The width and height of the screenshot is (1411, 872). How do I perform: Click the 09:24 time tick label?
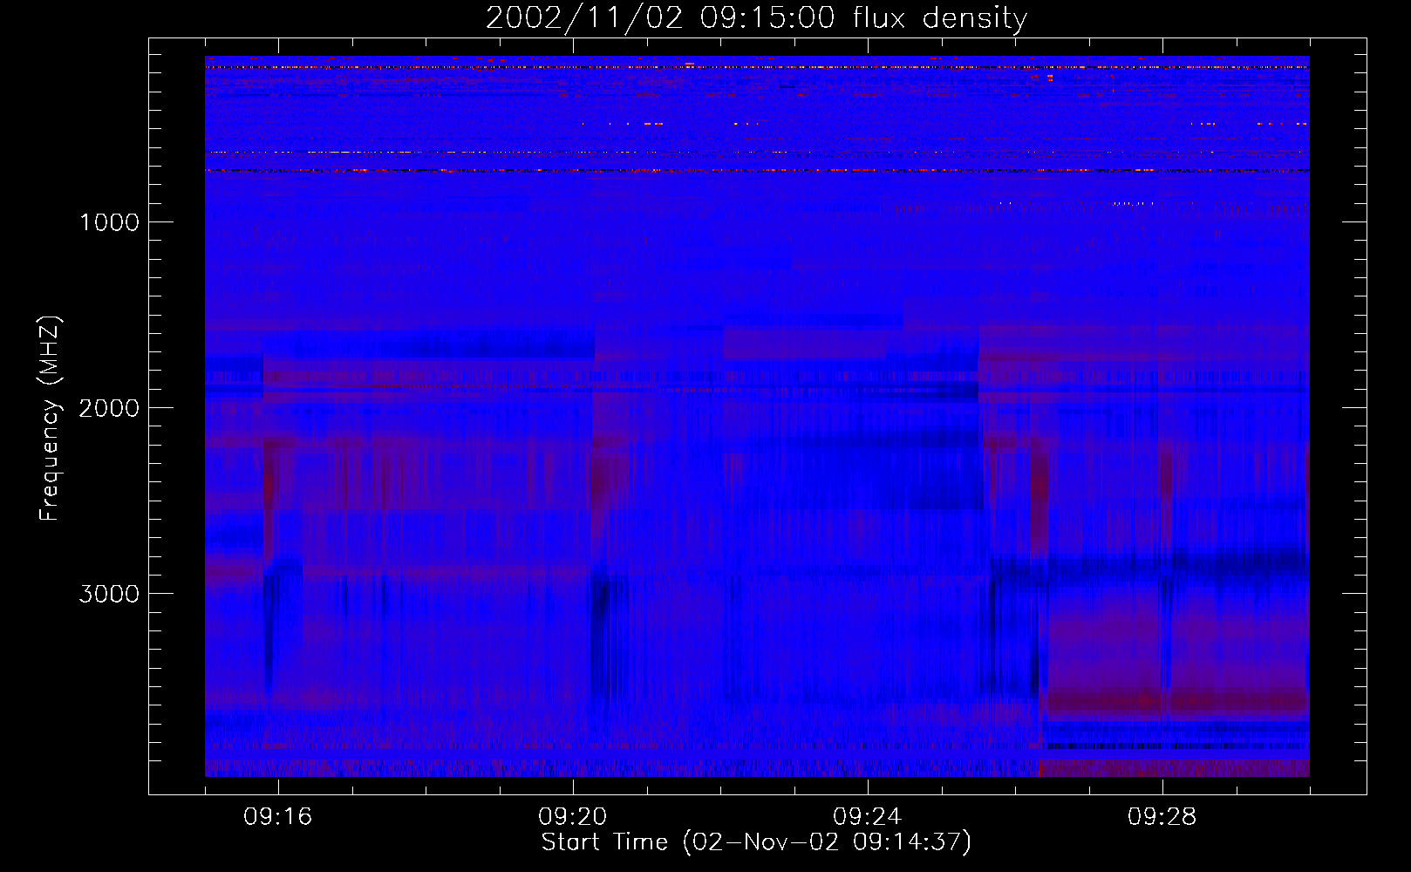(868, 817)
